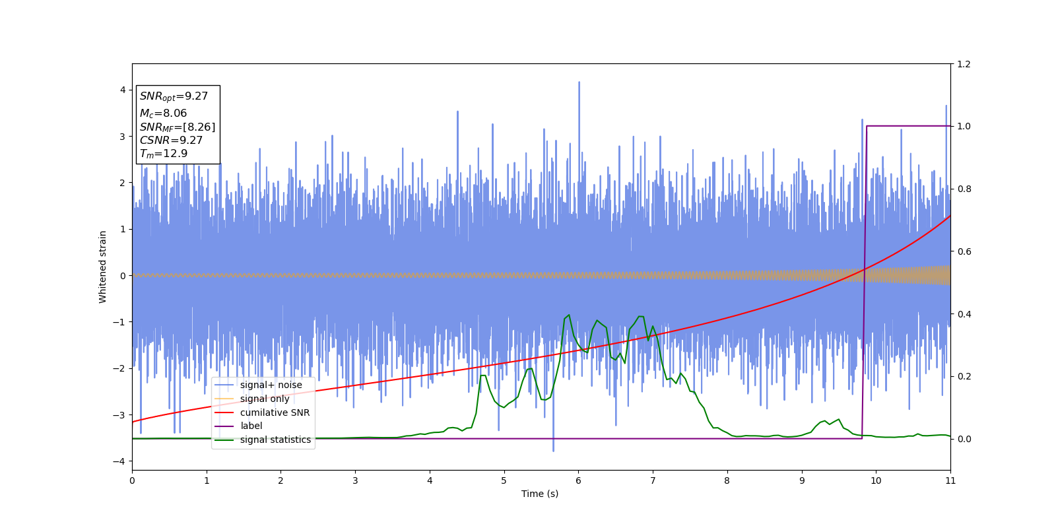Click the blue line swatch in legend
The height and width of the screenshot is (528, 1056).
coord(224,385)
